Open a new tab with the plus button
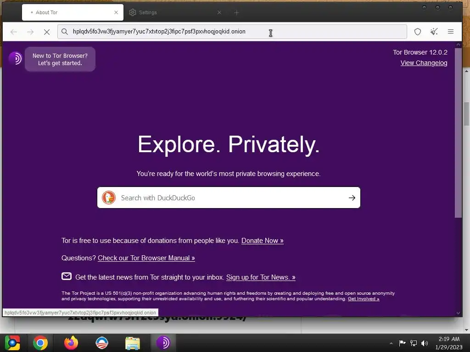 point(236,12)
